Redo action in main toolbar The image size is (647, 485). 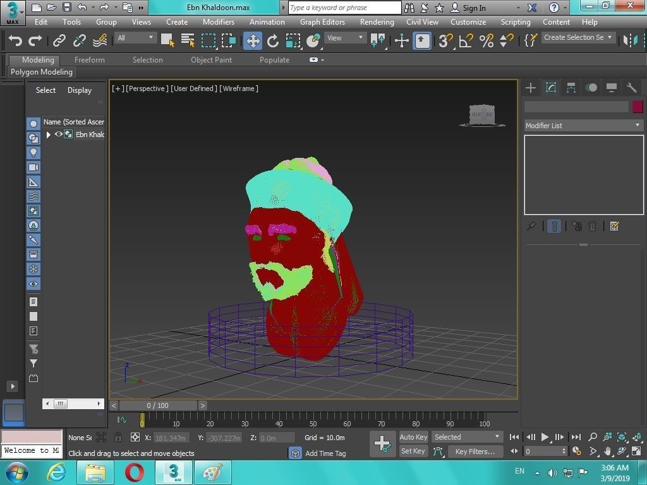[35, 40]
